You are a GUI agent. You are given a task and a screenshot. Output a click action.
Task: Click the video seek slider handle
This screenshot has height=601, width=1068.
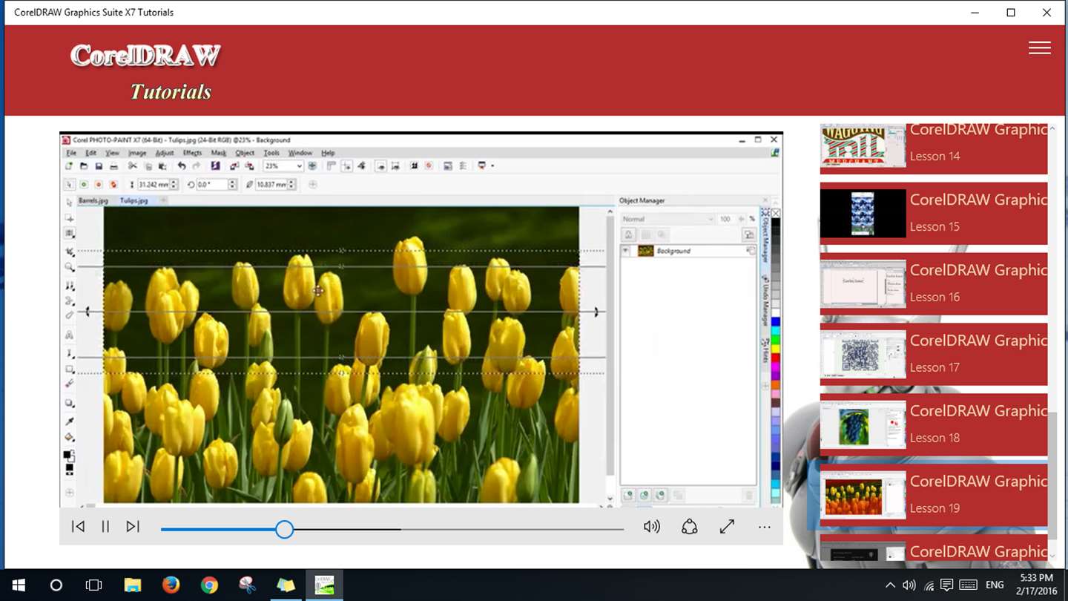[x=284, y=529]
